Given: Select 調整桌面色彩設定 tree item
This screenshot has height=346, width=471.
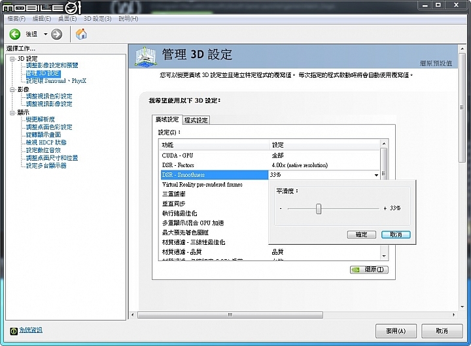Looking at the screenshot, I should (x=49, y=127).
